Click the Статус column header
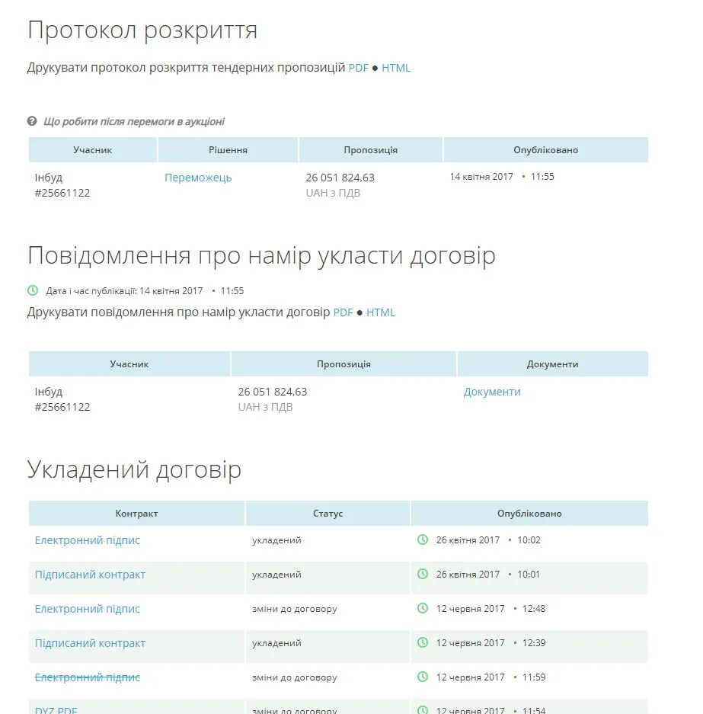 (328, 513)
